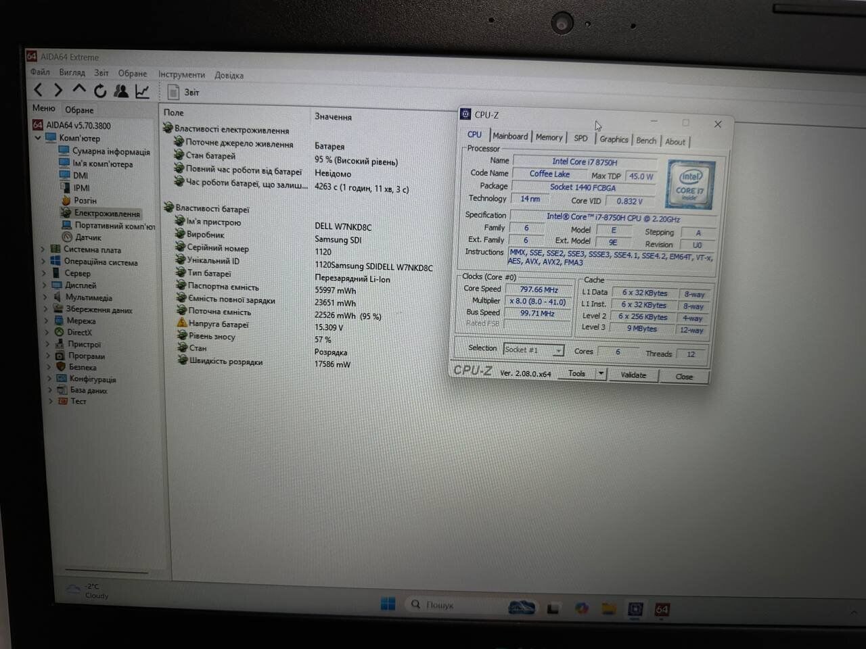Viewport: 866px width, 649px height.
Task: Click the users icon in AIDA64 toolbar
Action: (x=121, y=91)
